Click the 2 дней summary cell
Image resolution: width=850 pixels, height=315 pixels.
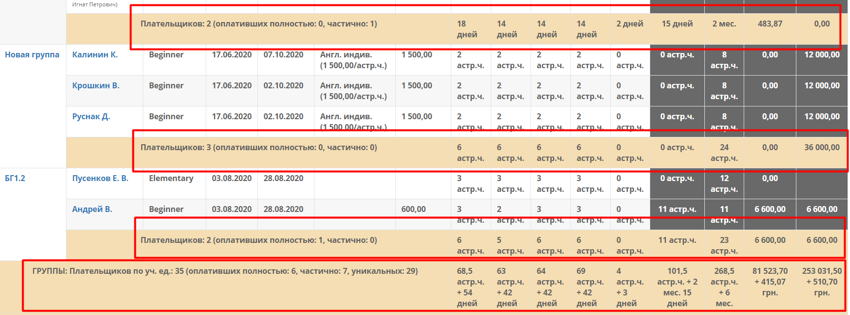[x=630, y=24]
